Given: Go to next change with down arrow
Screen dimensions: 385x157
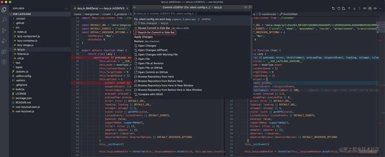Looking at the screenshot, I should (354, 8).
